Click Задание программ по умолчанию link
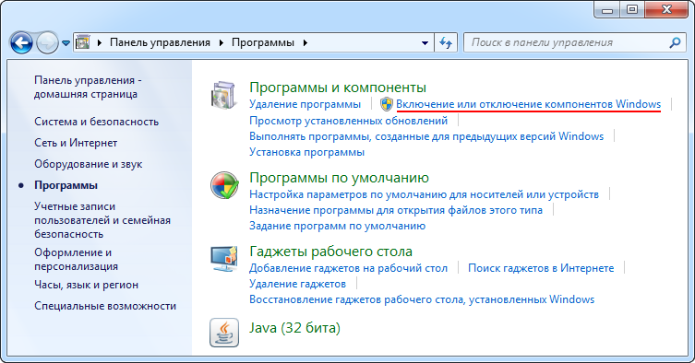The image size is (695, 363). tap(337, 226)
